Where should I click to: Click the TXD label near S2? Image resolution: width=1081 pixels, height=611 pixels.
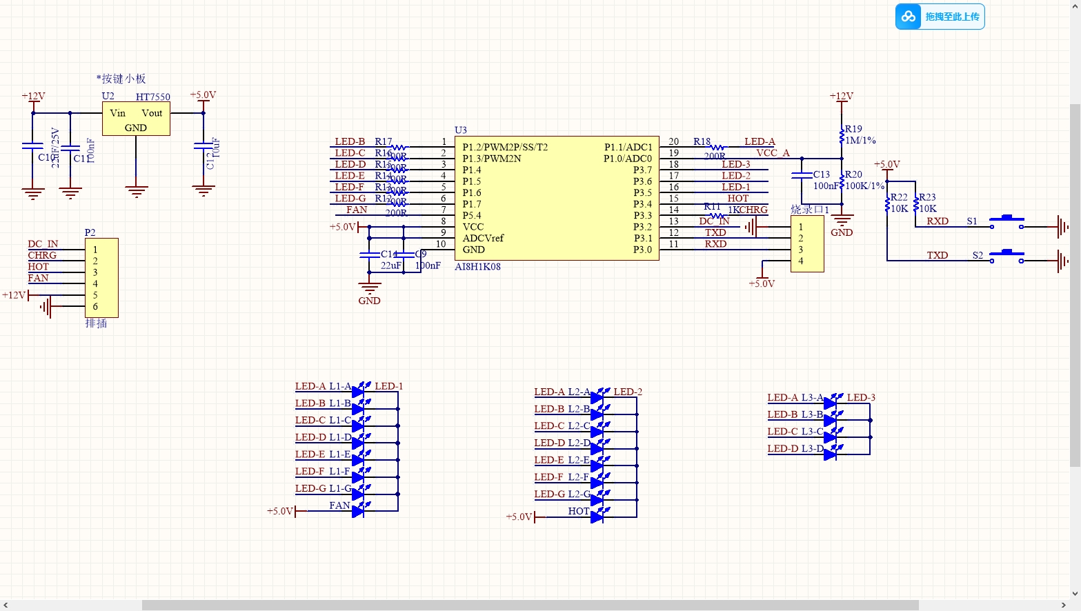[x=938, y=255]
